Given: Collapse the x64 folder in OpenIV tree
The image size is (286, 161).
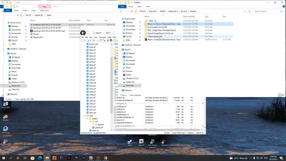Looking at the screenshot, I should pyautogui.click(x=90, y=122).
